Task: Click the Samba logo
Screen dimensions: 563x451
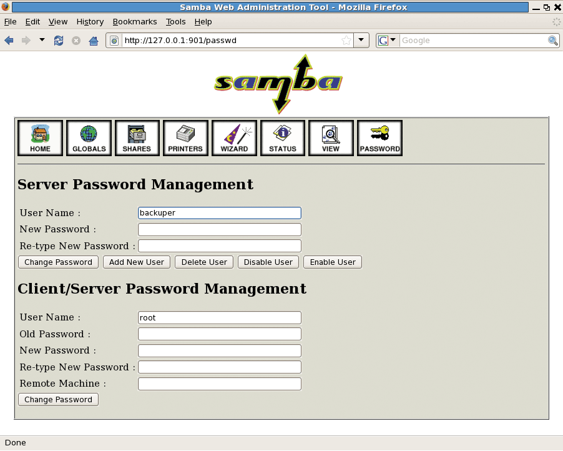Action: click(278, 84)
